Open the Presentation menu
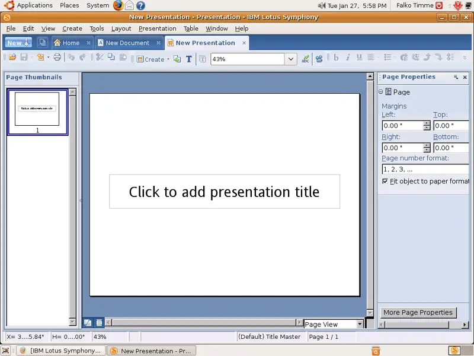This screenshot has width=474, height=356. click(158, 28)
